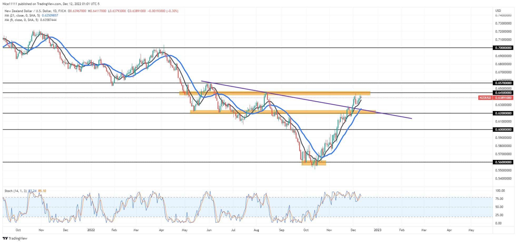517x243 pixels.
Task: Click the 0.70000000 horizontal level label
Action: (503, 48)
